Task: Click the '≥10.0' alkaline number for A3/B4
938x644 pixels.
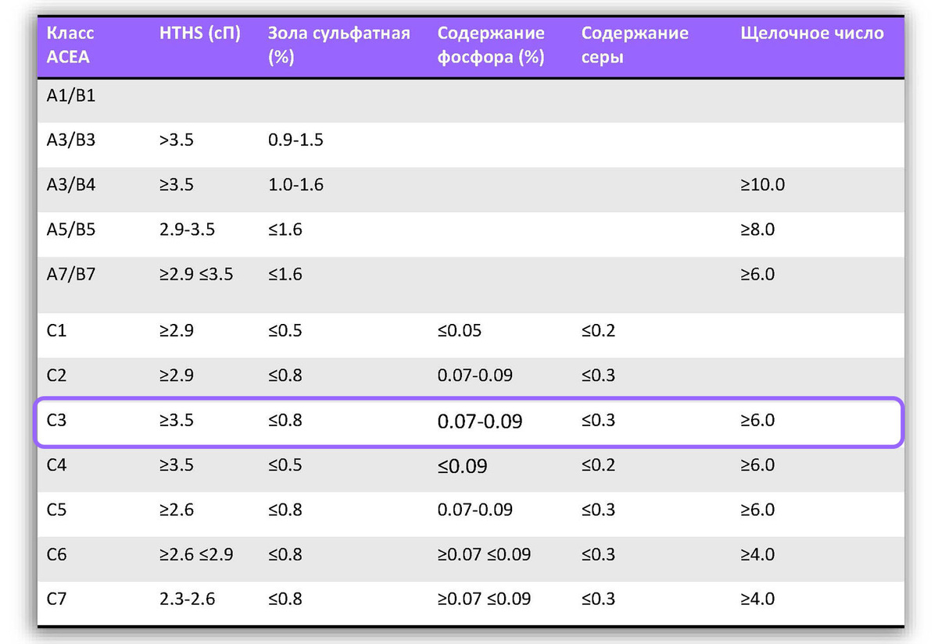Action: point(763,185)
